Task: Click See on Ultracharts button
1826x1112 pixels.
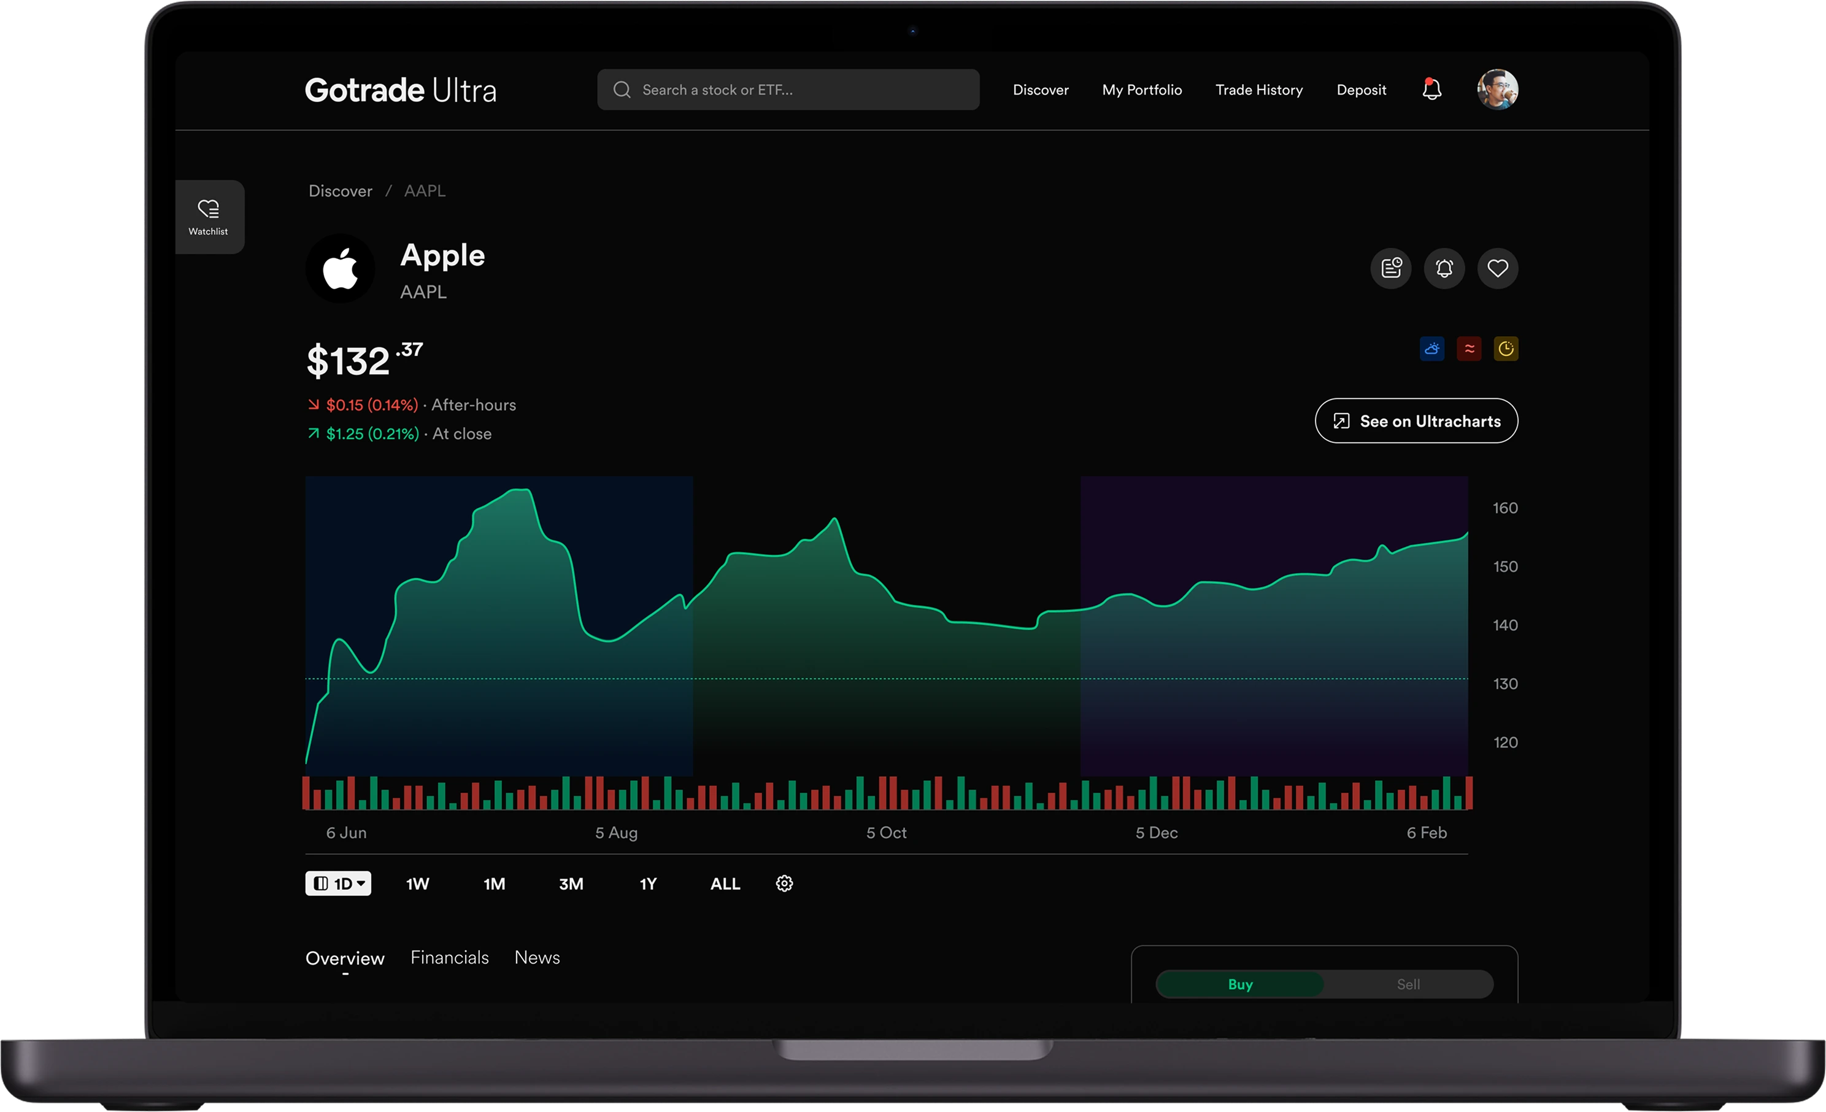Action: pyautogui.click(x=1416, y=421)
